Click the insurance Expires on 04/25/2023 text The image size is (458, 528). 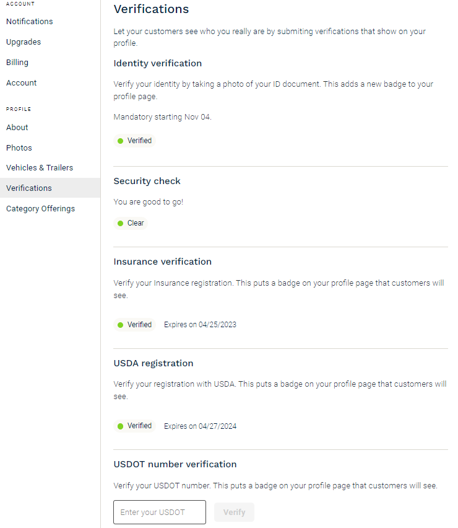pyautogui.click(x=200, y=325)
